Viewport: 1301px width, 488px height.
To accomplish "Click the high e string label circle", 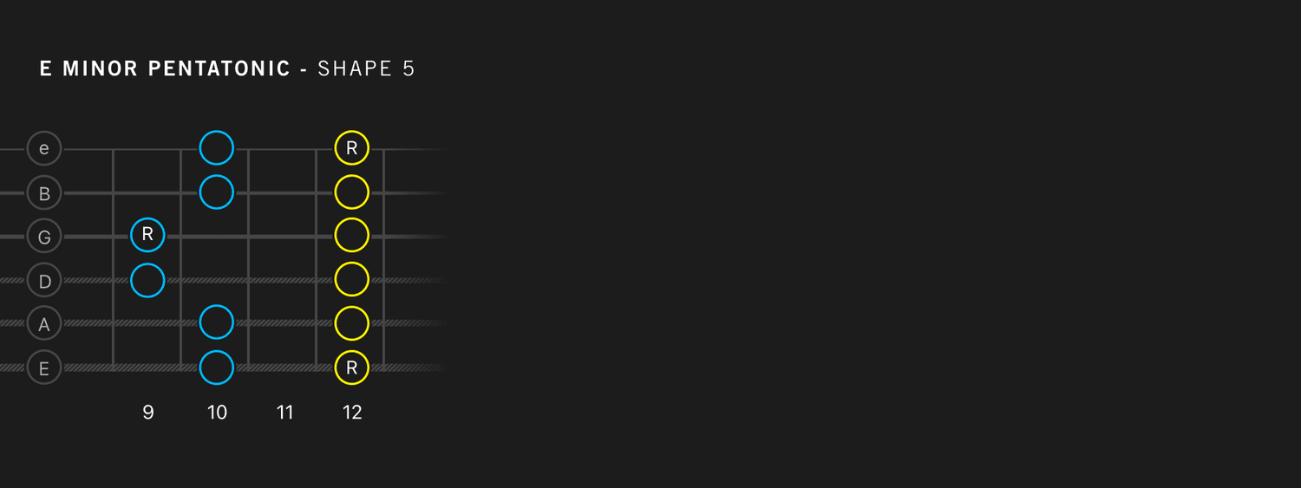I will point(44,148).
